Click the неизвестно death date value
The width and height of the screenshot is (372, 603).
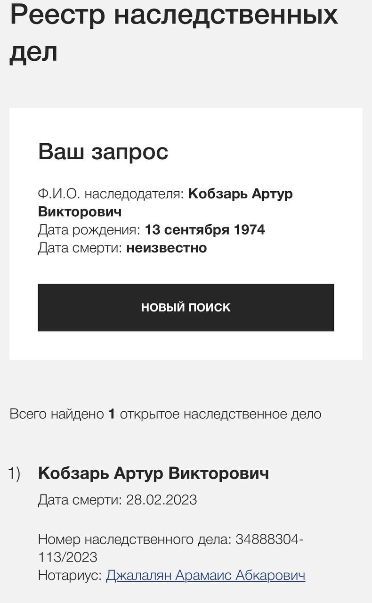pos(166,248)
